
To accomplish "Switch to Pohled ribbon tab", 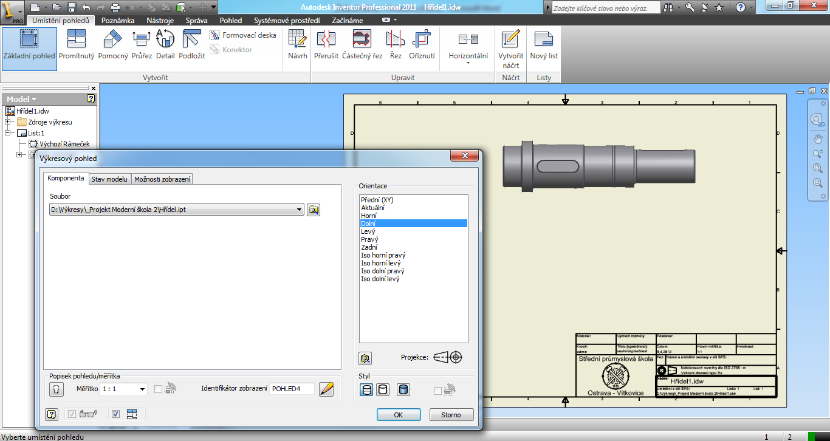I will (231, 21).
